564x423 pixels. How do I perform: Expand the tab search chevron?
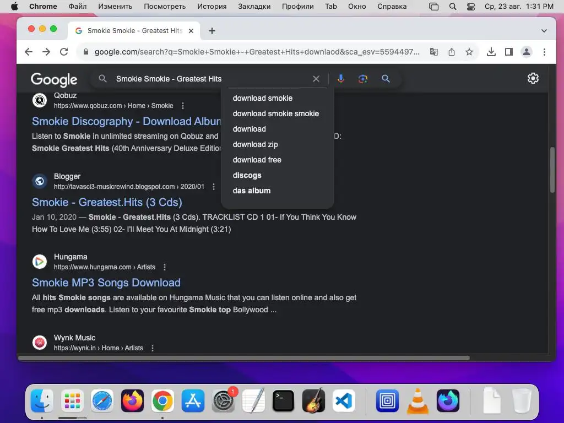(x=544, y=31)
